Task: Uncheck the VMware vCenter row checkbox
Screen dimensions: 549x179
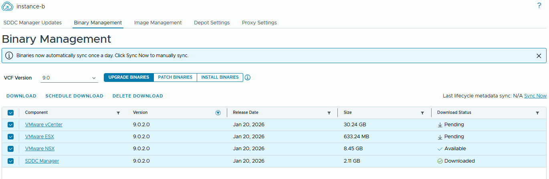Action: coord(11,125)
